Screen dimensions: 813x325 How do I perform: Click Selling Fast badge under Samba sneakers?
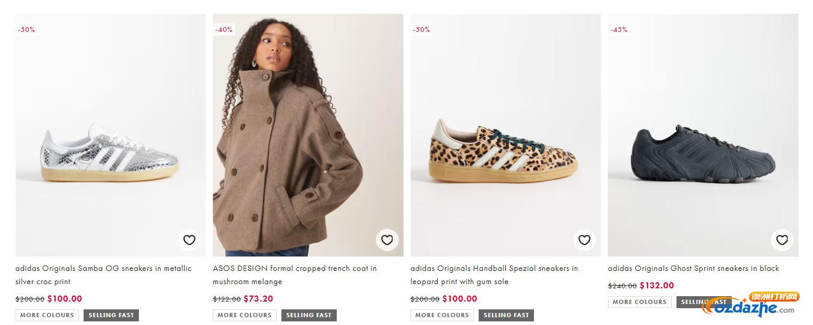pos(111,315)
